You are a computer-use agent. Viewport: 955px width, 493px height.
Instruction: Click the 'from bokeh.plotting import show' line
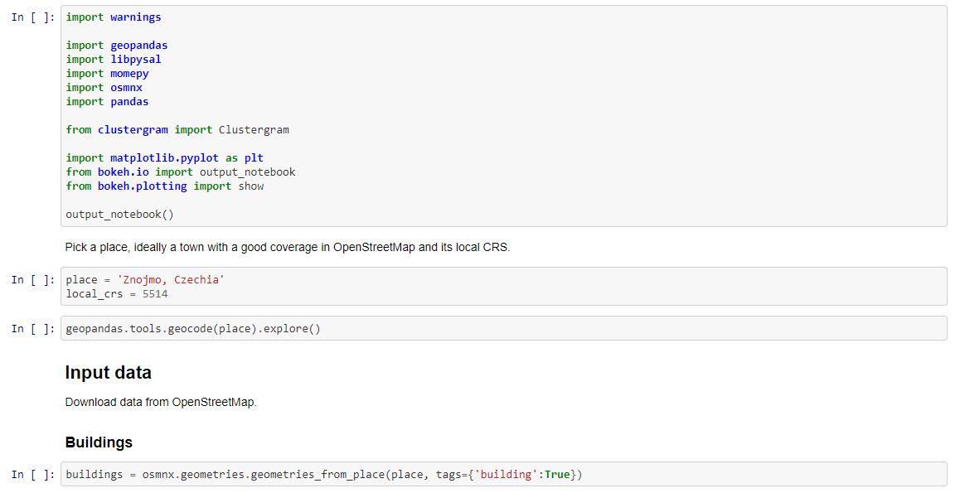pos(165,186)
